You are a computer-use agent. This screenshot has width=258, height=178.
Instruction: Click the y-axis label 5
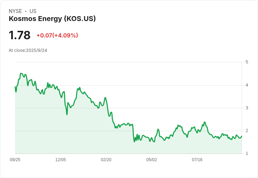(247, 62)
